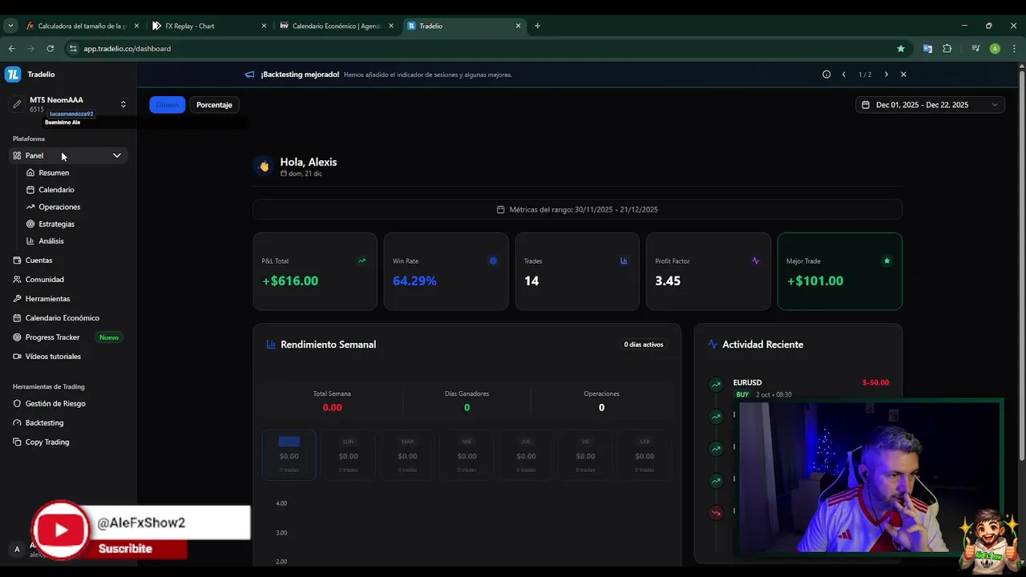Screen dimensions: 1026x577
Task: Click the bookmark star in address bar
Action: 901,49
